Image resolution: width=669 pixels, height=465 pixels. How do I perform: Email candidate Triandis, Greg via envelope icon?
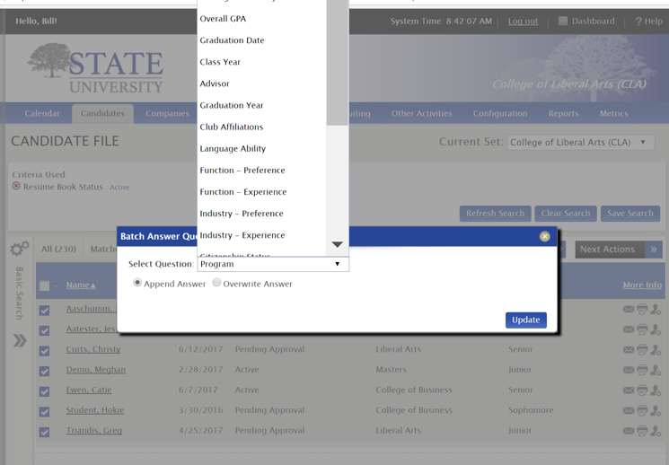pos(628,431)
